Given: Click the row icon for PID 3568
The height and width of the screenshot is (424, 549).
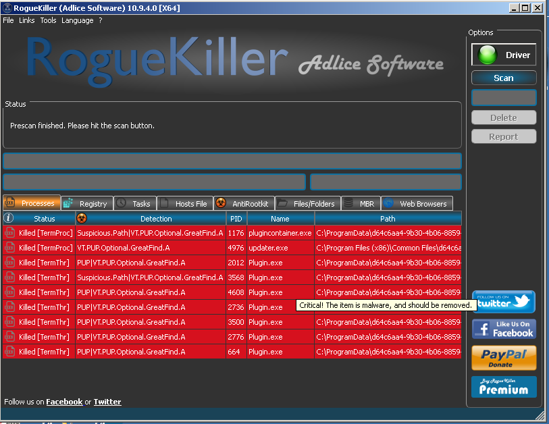Looking at the screenshot, I should point(9,277).
